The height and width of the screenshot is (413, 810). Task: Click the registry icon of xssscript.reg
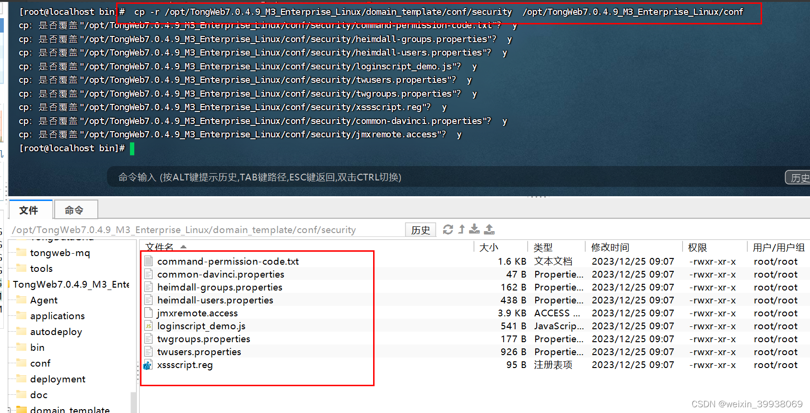(148, 365)
